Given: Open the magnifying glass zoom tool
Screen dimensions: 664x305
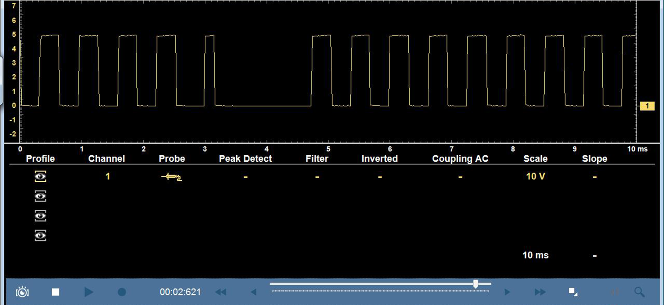Looking at the screenshot, I should pyautogui.click(x=639, y=292).
